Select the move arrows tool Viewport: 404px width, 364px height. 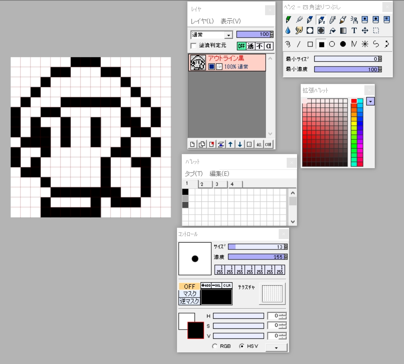pos(365,31)
